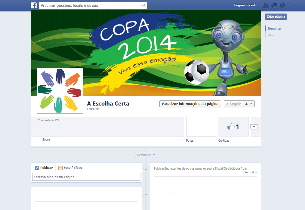Expand more page sections arrow button

tap(254, 127)
